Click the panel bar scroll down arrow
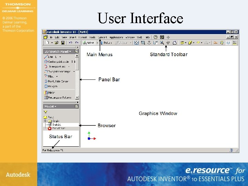Image resolution: width=248 pixels, height=186 pixels. [x=77, y=97]
